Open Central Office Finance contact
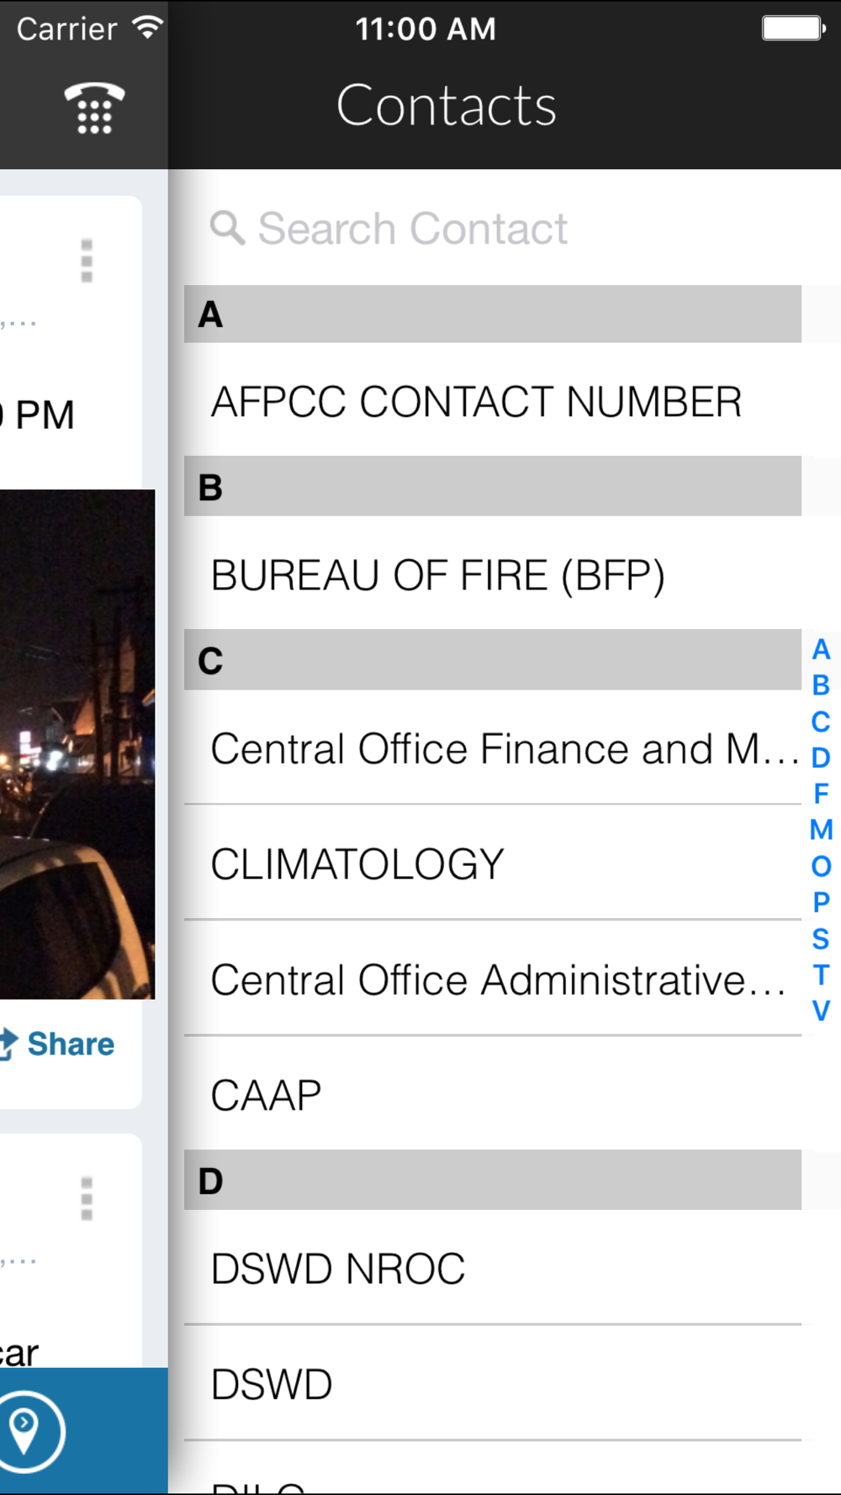Viewport: 841px width, 1495px height. click(503, 748)
